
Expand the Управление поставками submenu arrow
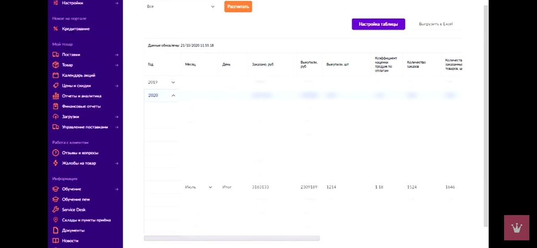pos(116,127)
